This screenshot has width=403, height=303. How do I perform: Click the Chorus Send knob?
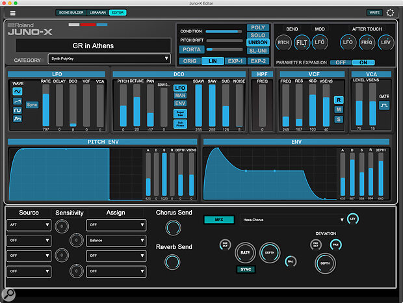174,228
